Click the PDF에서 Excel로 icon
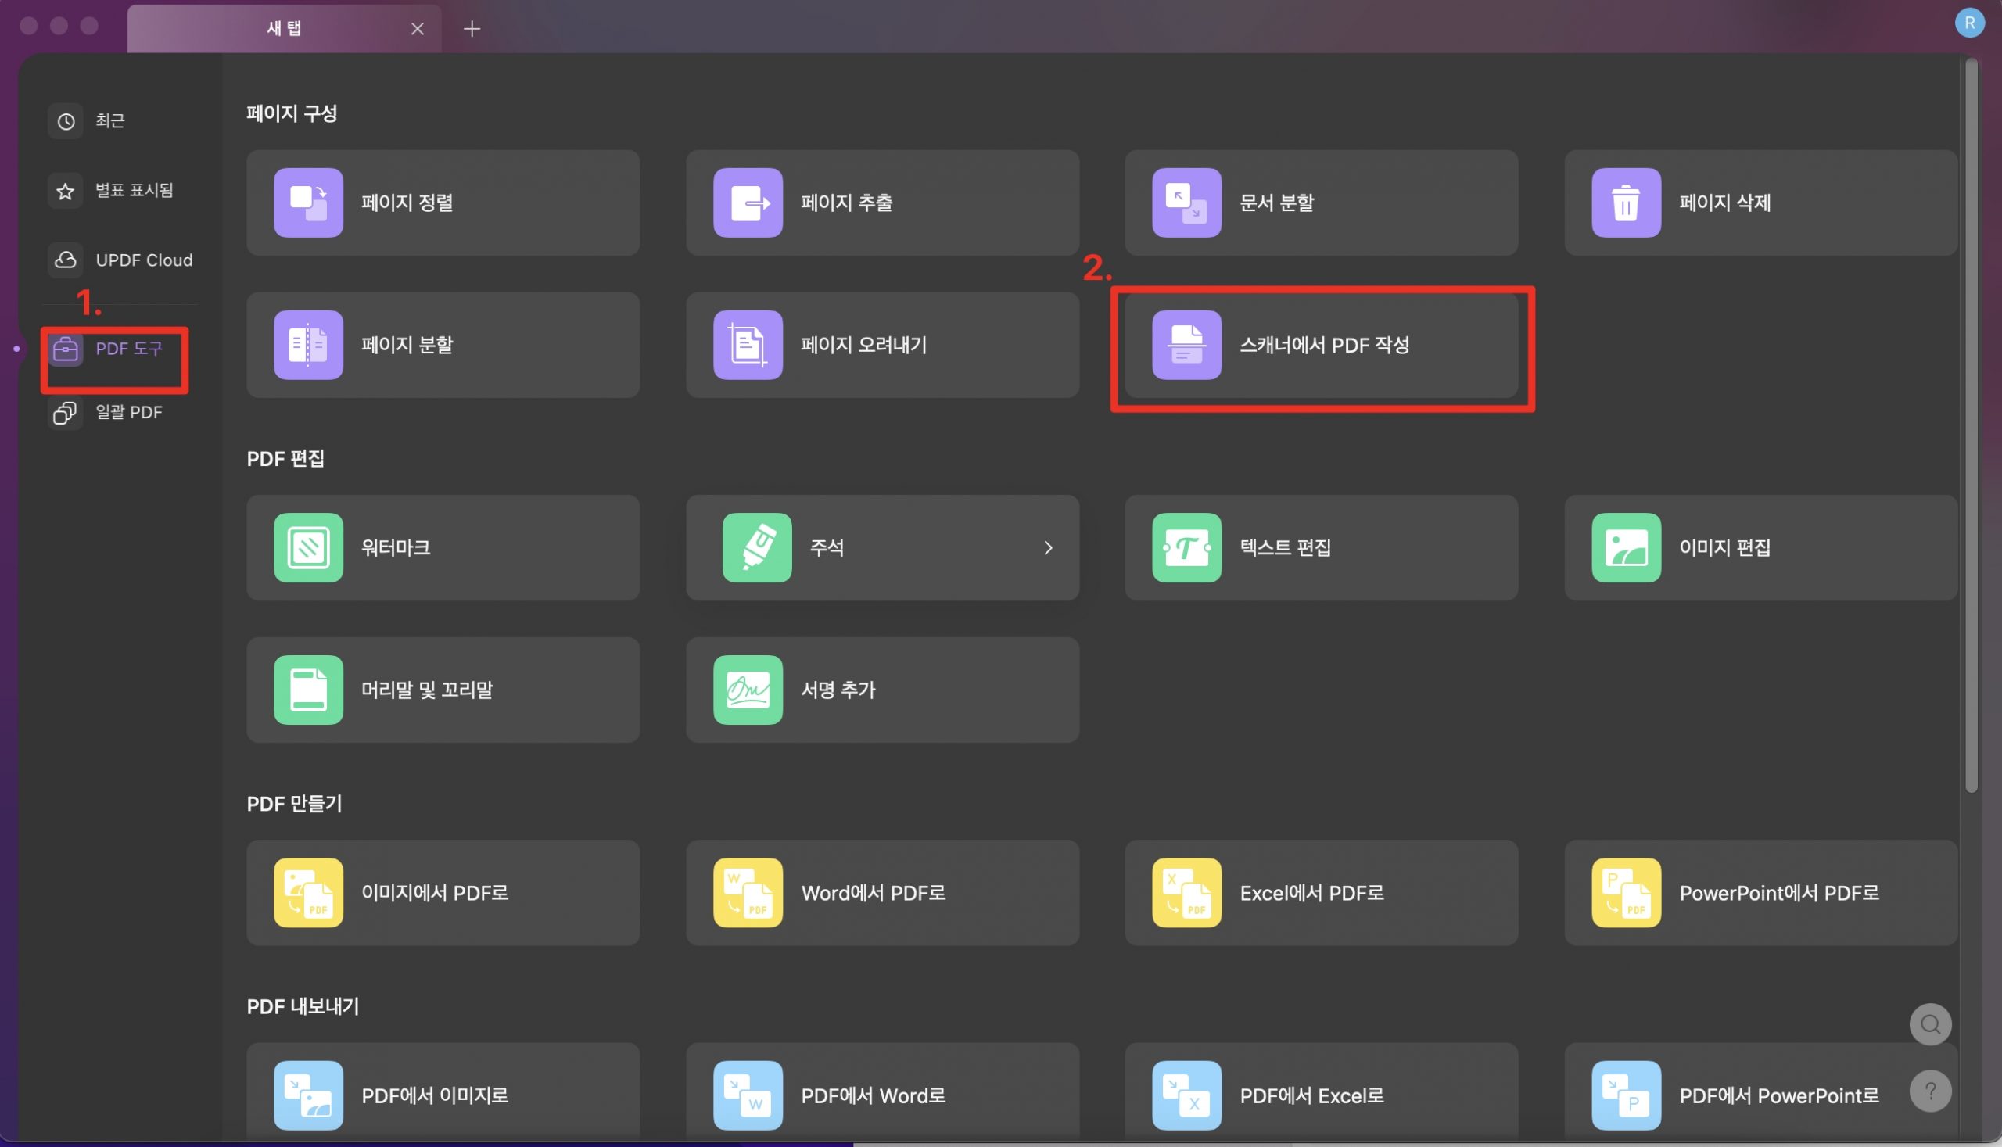2002x1147 pixels. pyautogui.click(x=1186, y=1096)
